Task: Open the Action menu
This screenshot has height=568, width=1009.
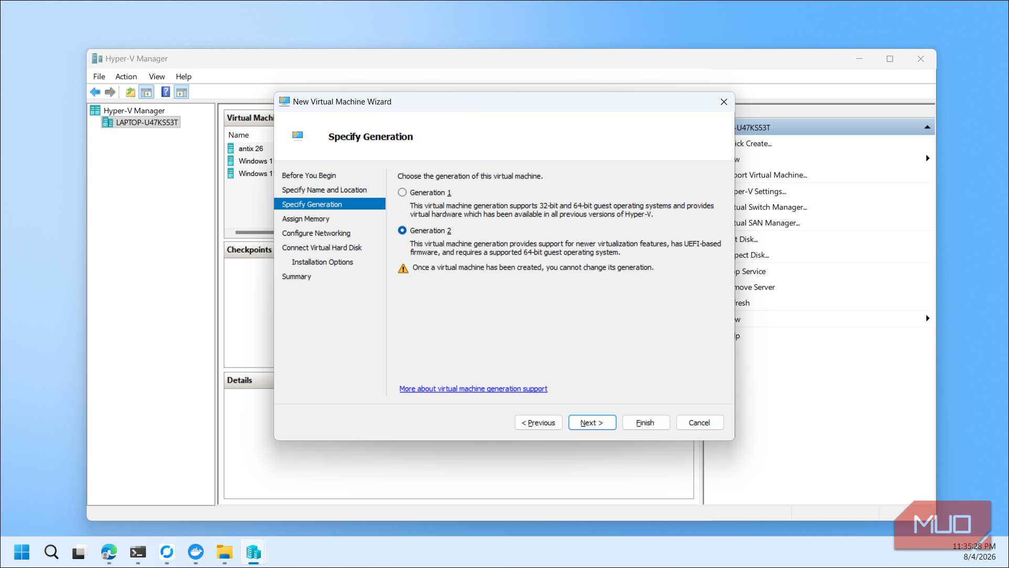Action: (126, 77)
